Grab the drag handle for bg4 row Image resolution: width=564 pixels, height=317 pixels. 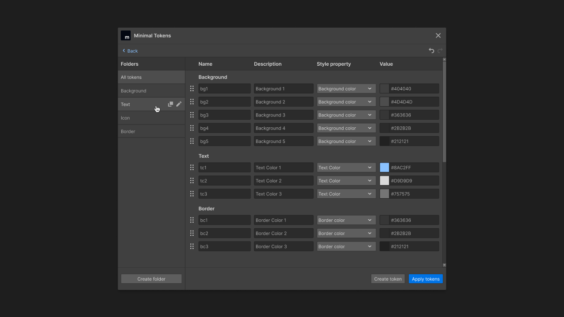click(192, 128)
